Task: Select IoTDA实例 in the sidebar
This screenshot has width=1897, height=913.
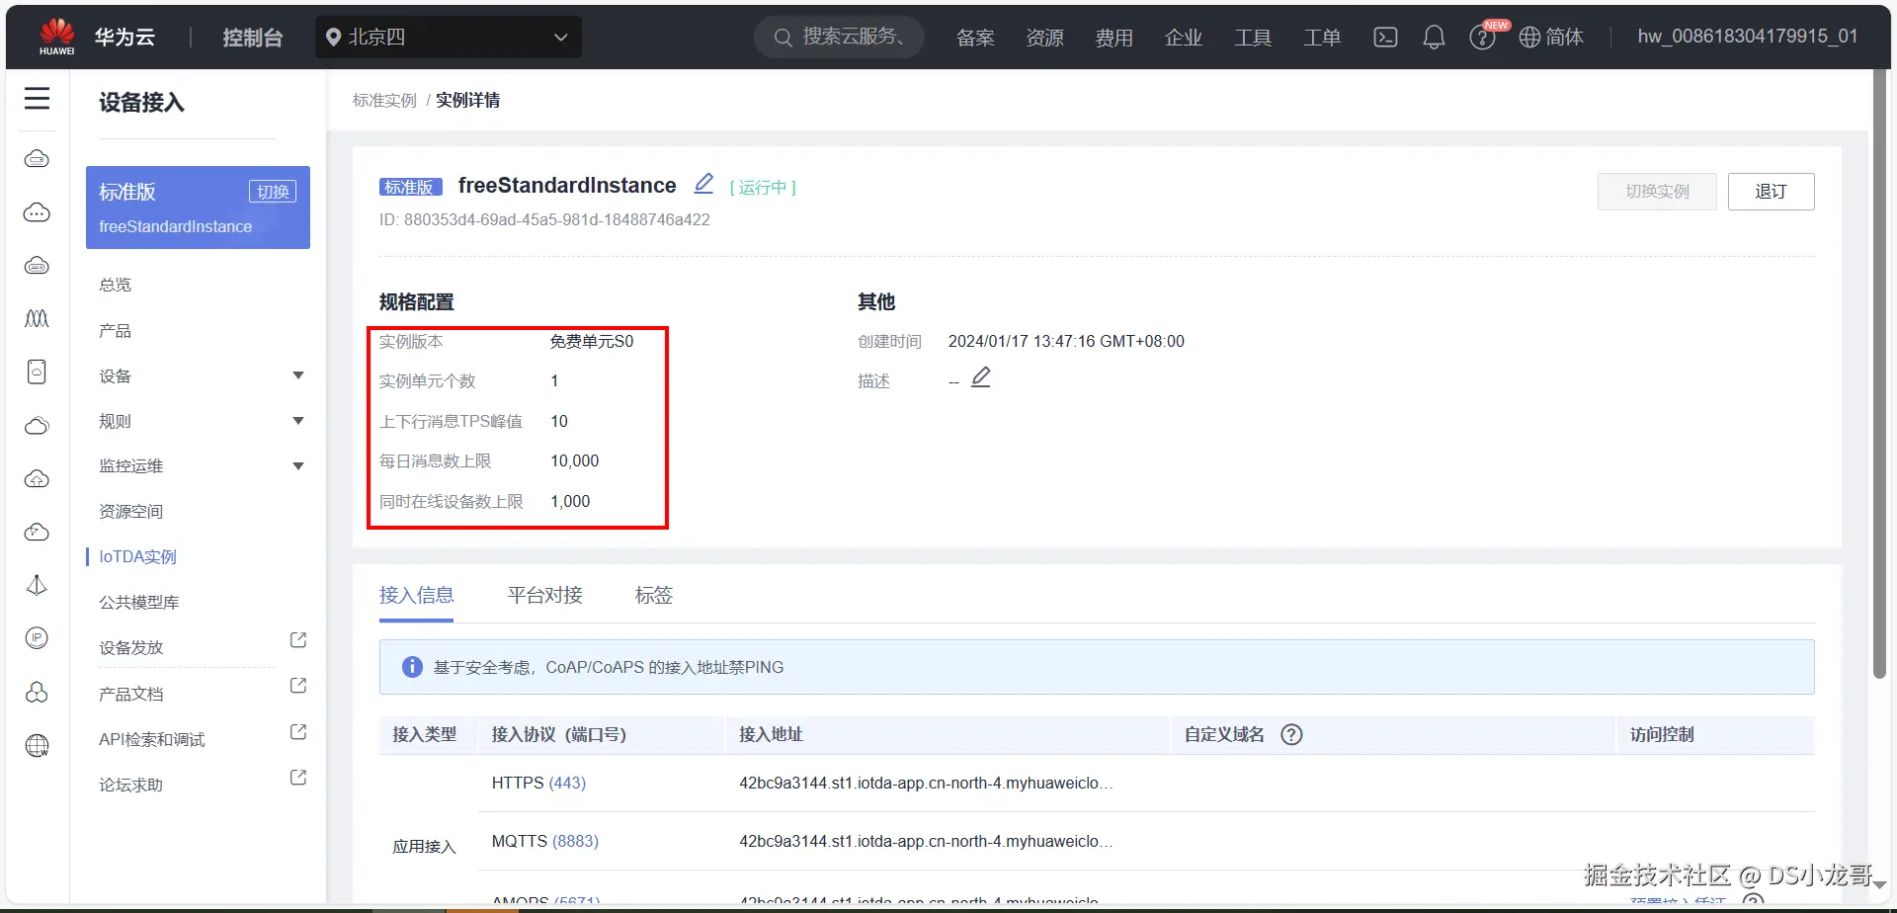Action: [x=137, y=557]
